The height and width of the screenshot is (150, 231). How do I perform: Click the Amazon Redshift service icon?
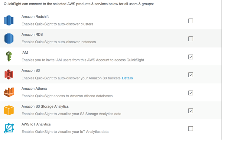coord(9,21)
